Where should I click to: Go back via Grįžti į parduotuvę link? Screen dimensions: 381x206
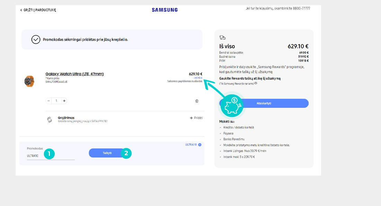point(38,10)
